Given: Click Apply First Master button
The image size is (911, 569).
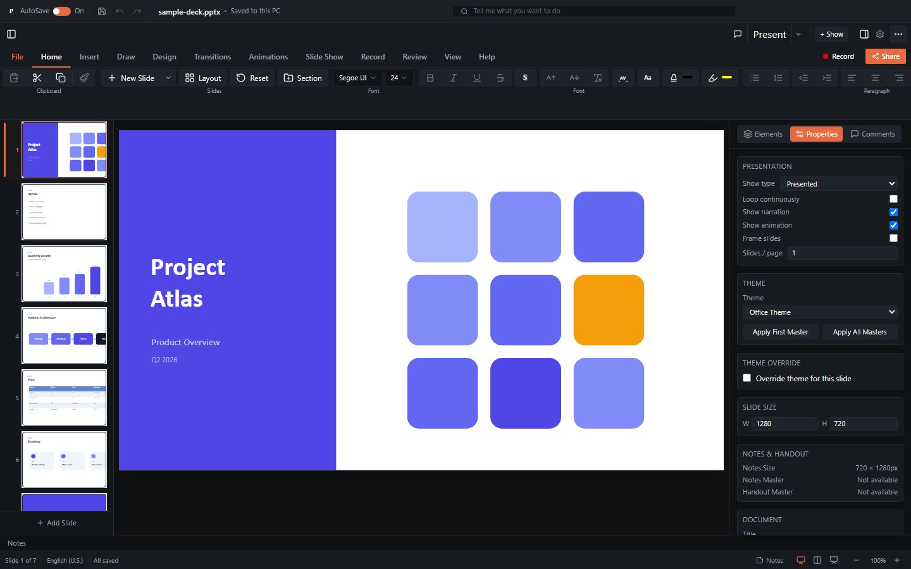Looking at the screenshot, I should tap(781, 332).
